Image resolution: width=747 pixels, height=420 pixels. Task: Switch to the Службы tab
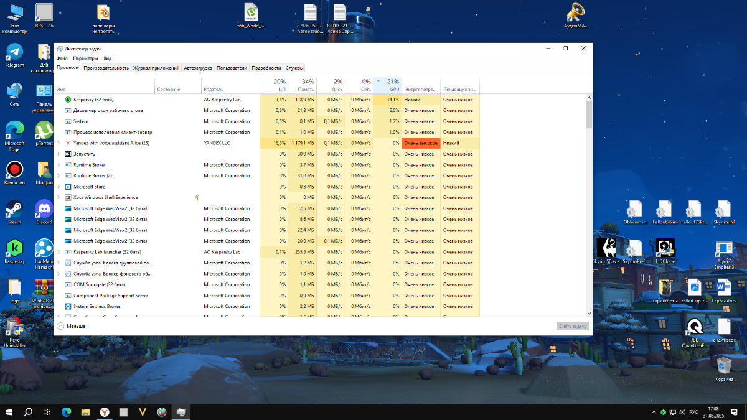pos(294,68)
